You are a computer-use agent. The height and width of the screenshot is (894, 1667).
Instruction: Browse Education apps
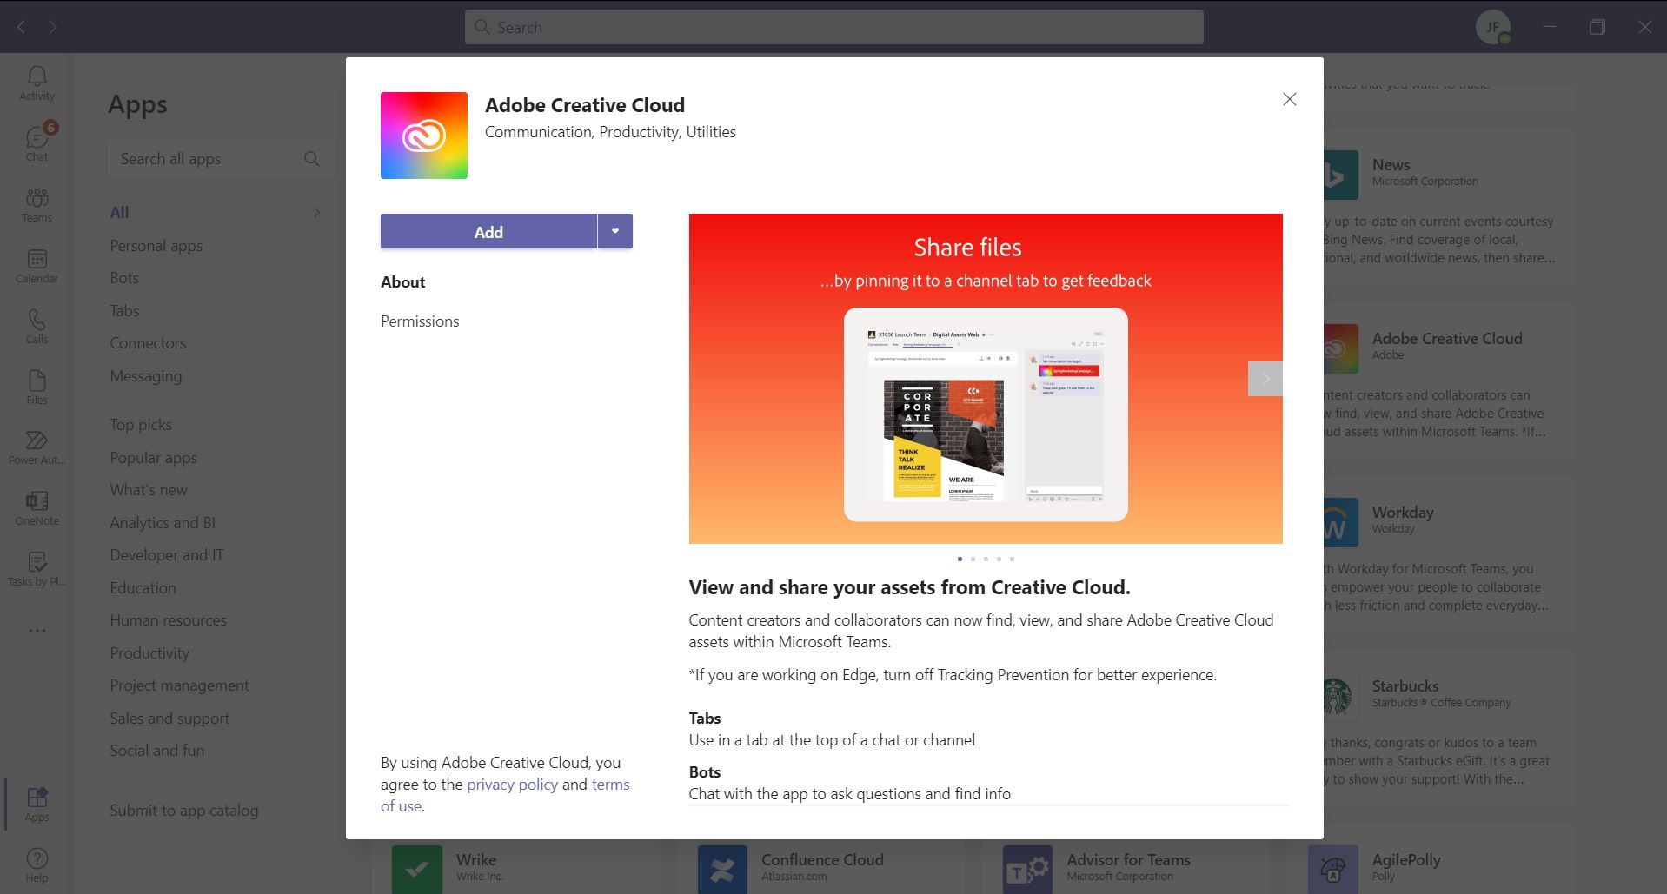(143, 588)
